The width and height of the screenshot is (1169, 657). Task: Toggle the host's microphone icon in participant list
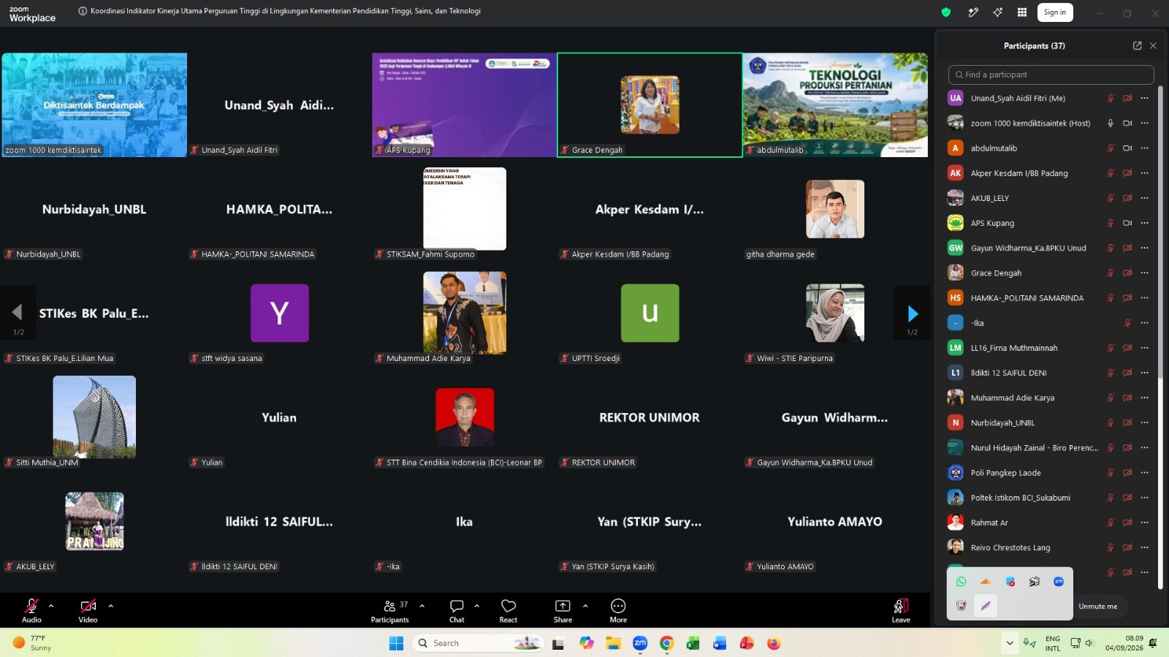[x=1111, y=123]
